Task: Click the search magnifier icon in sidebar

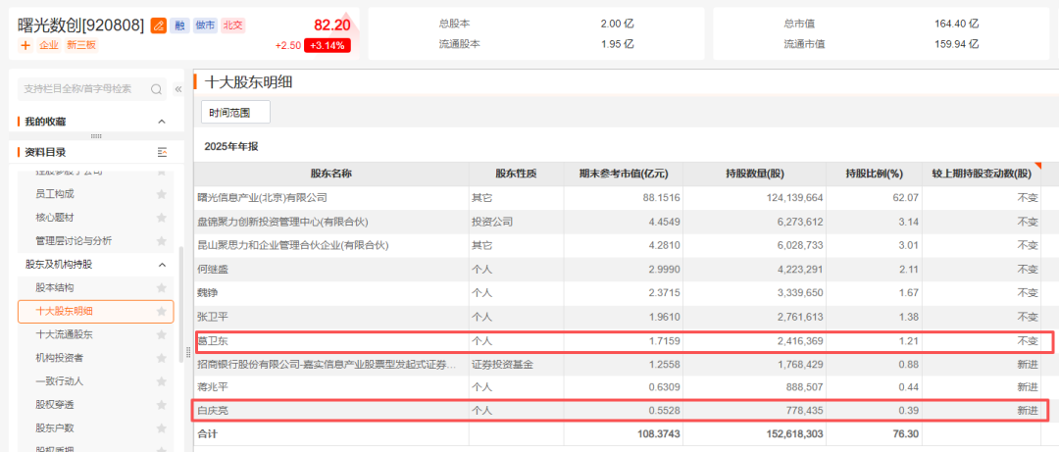Action: pos(157,89)
